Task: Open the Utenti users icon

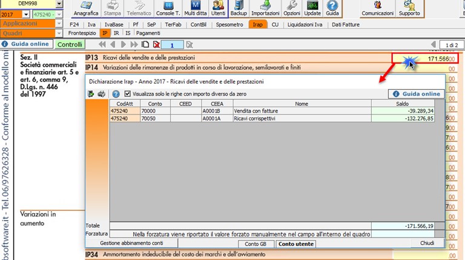Action: tap(218, 8)
